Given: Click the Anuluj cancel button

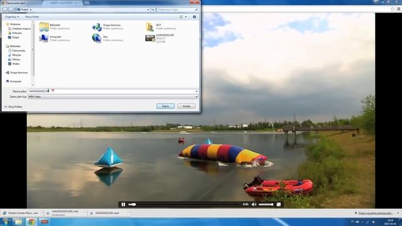Looking at the screenshot, I should (x=187, y=106).
